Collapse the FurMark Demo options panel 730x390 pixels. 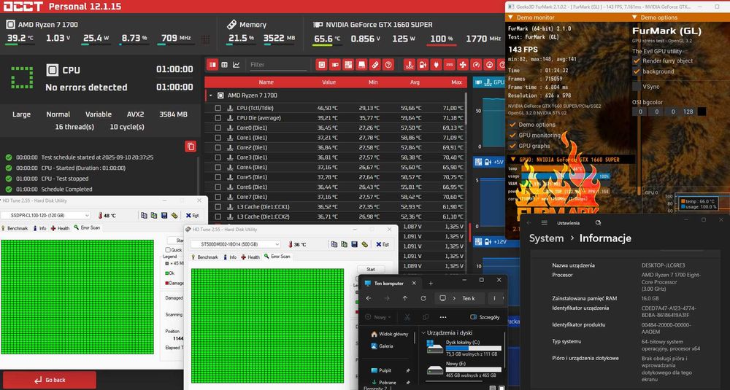(635, 17)
